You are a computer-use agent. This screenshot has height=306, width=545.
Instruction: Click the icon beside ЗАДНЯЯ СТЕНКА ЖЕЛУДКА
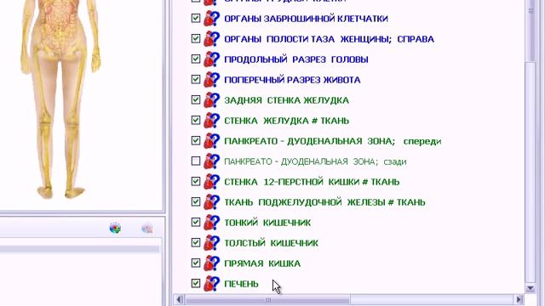pyautogui.click(x=211, y=100)
